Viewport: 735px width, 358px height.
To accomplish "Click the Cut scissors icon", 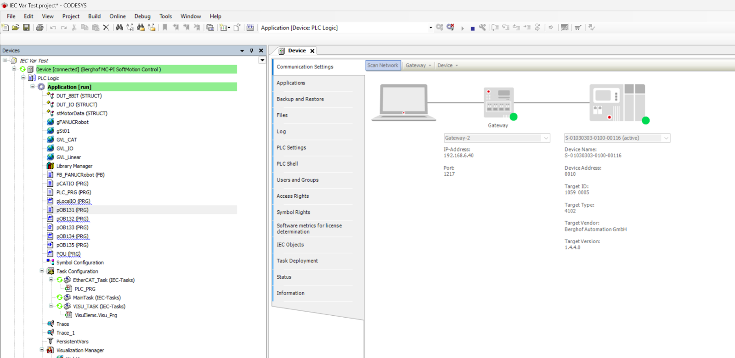I will pos(74,28).
